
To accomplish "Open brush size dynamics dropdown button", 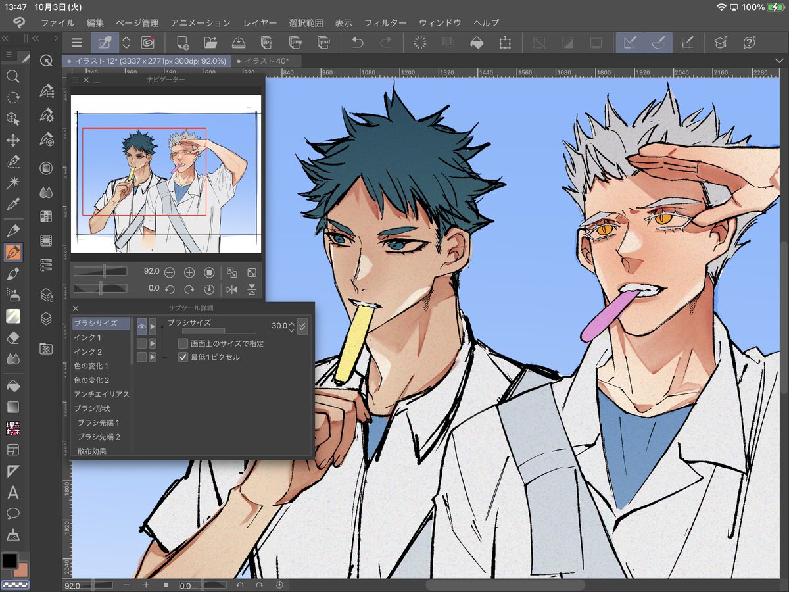I will pyautogui.click(x=302, y=326).
